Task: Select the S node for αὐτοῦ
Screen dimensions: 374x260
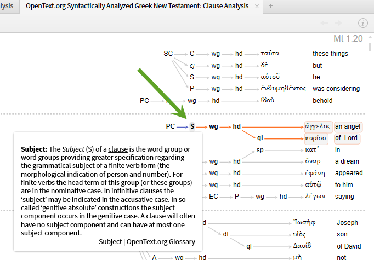Action: [192, 77]
